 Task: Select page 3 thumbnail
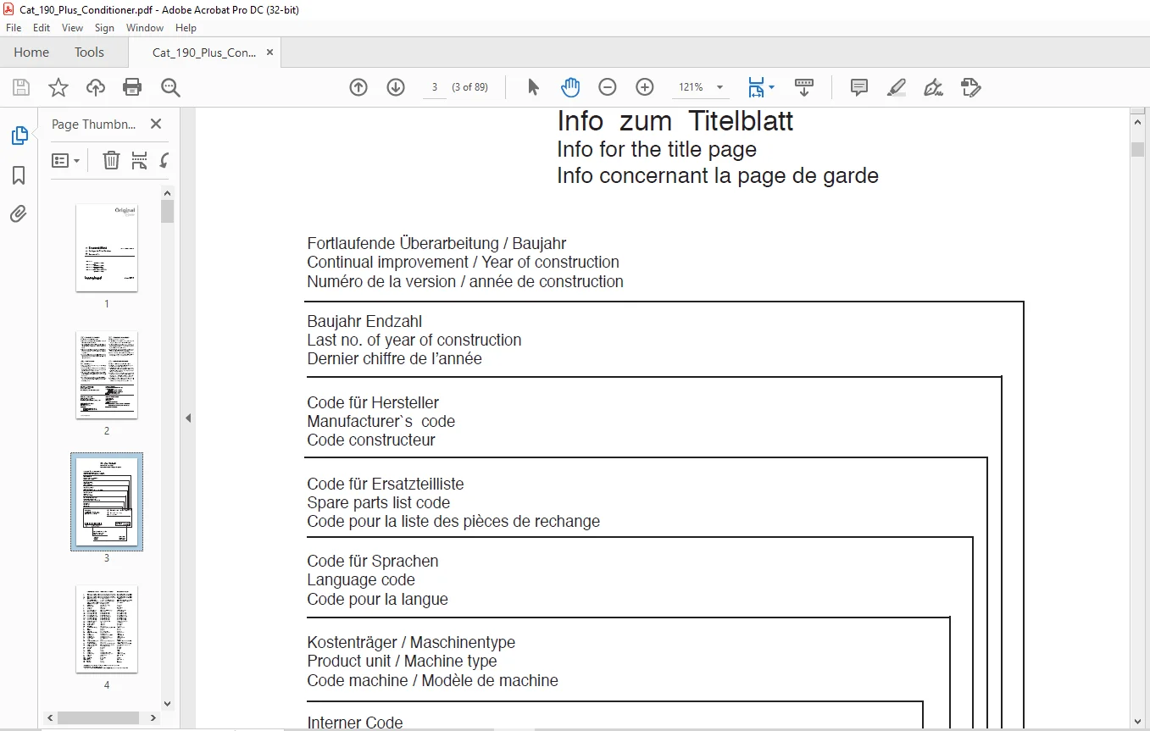107,501
